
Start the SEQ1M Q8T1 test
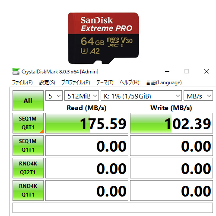click(x=28, y=123)
